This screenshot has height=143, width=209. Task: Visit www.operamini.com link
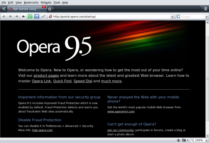(121, 112)
